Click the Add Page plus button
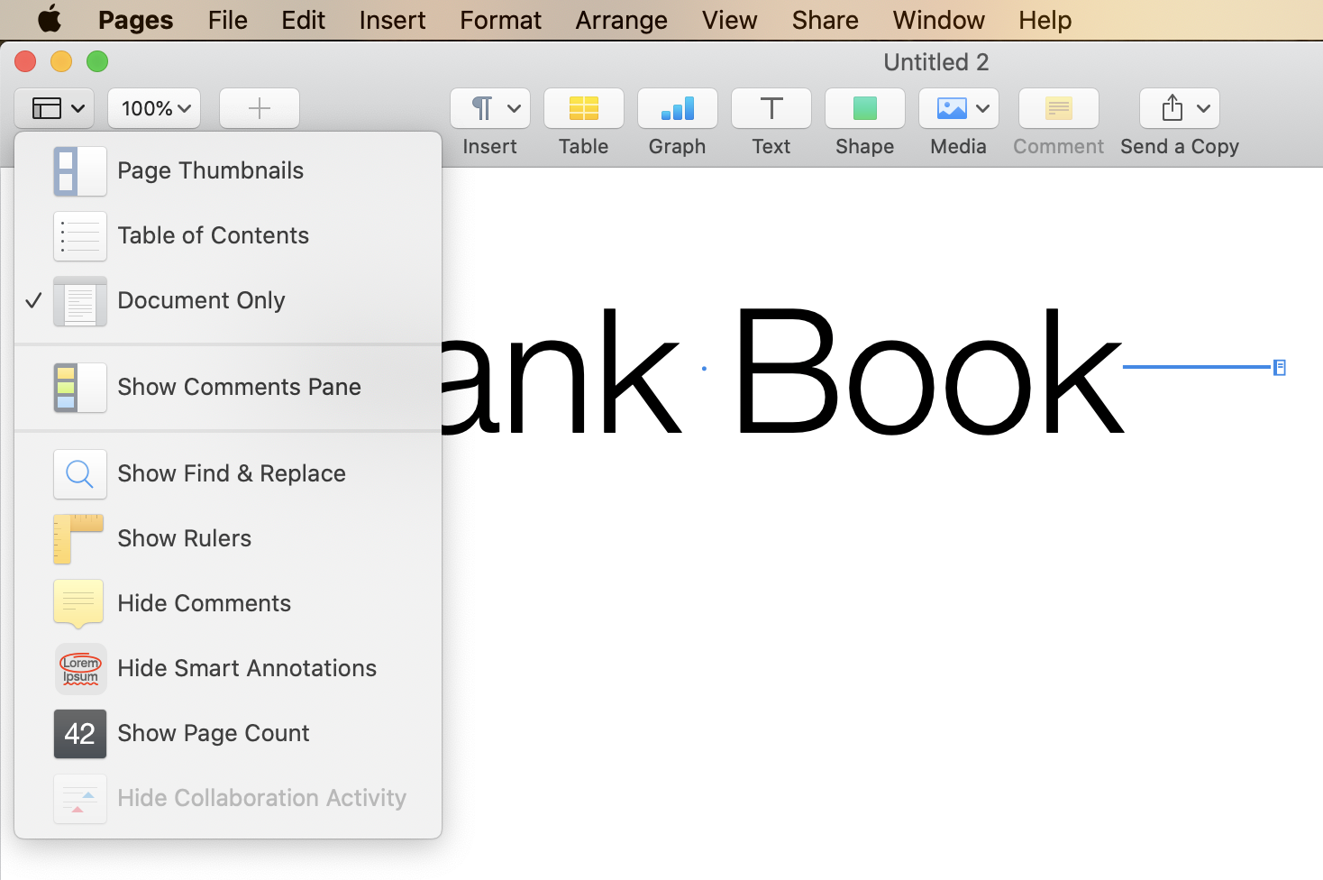1323x880 pixels. (260, 108)
